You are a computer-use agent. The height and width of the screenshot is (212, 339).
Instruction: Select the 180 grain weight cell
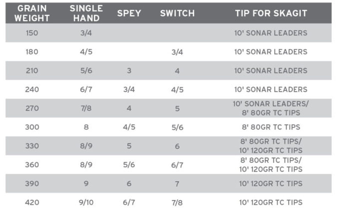pyautogui.click(x=32, y=52)
